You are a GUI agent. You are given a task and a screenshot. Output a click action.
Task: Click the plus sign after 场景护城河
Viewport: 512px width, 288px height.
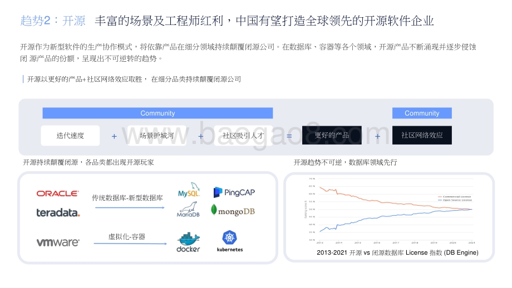click(x=200, y=136)
